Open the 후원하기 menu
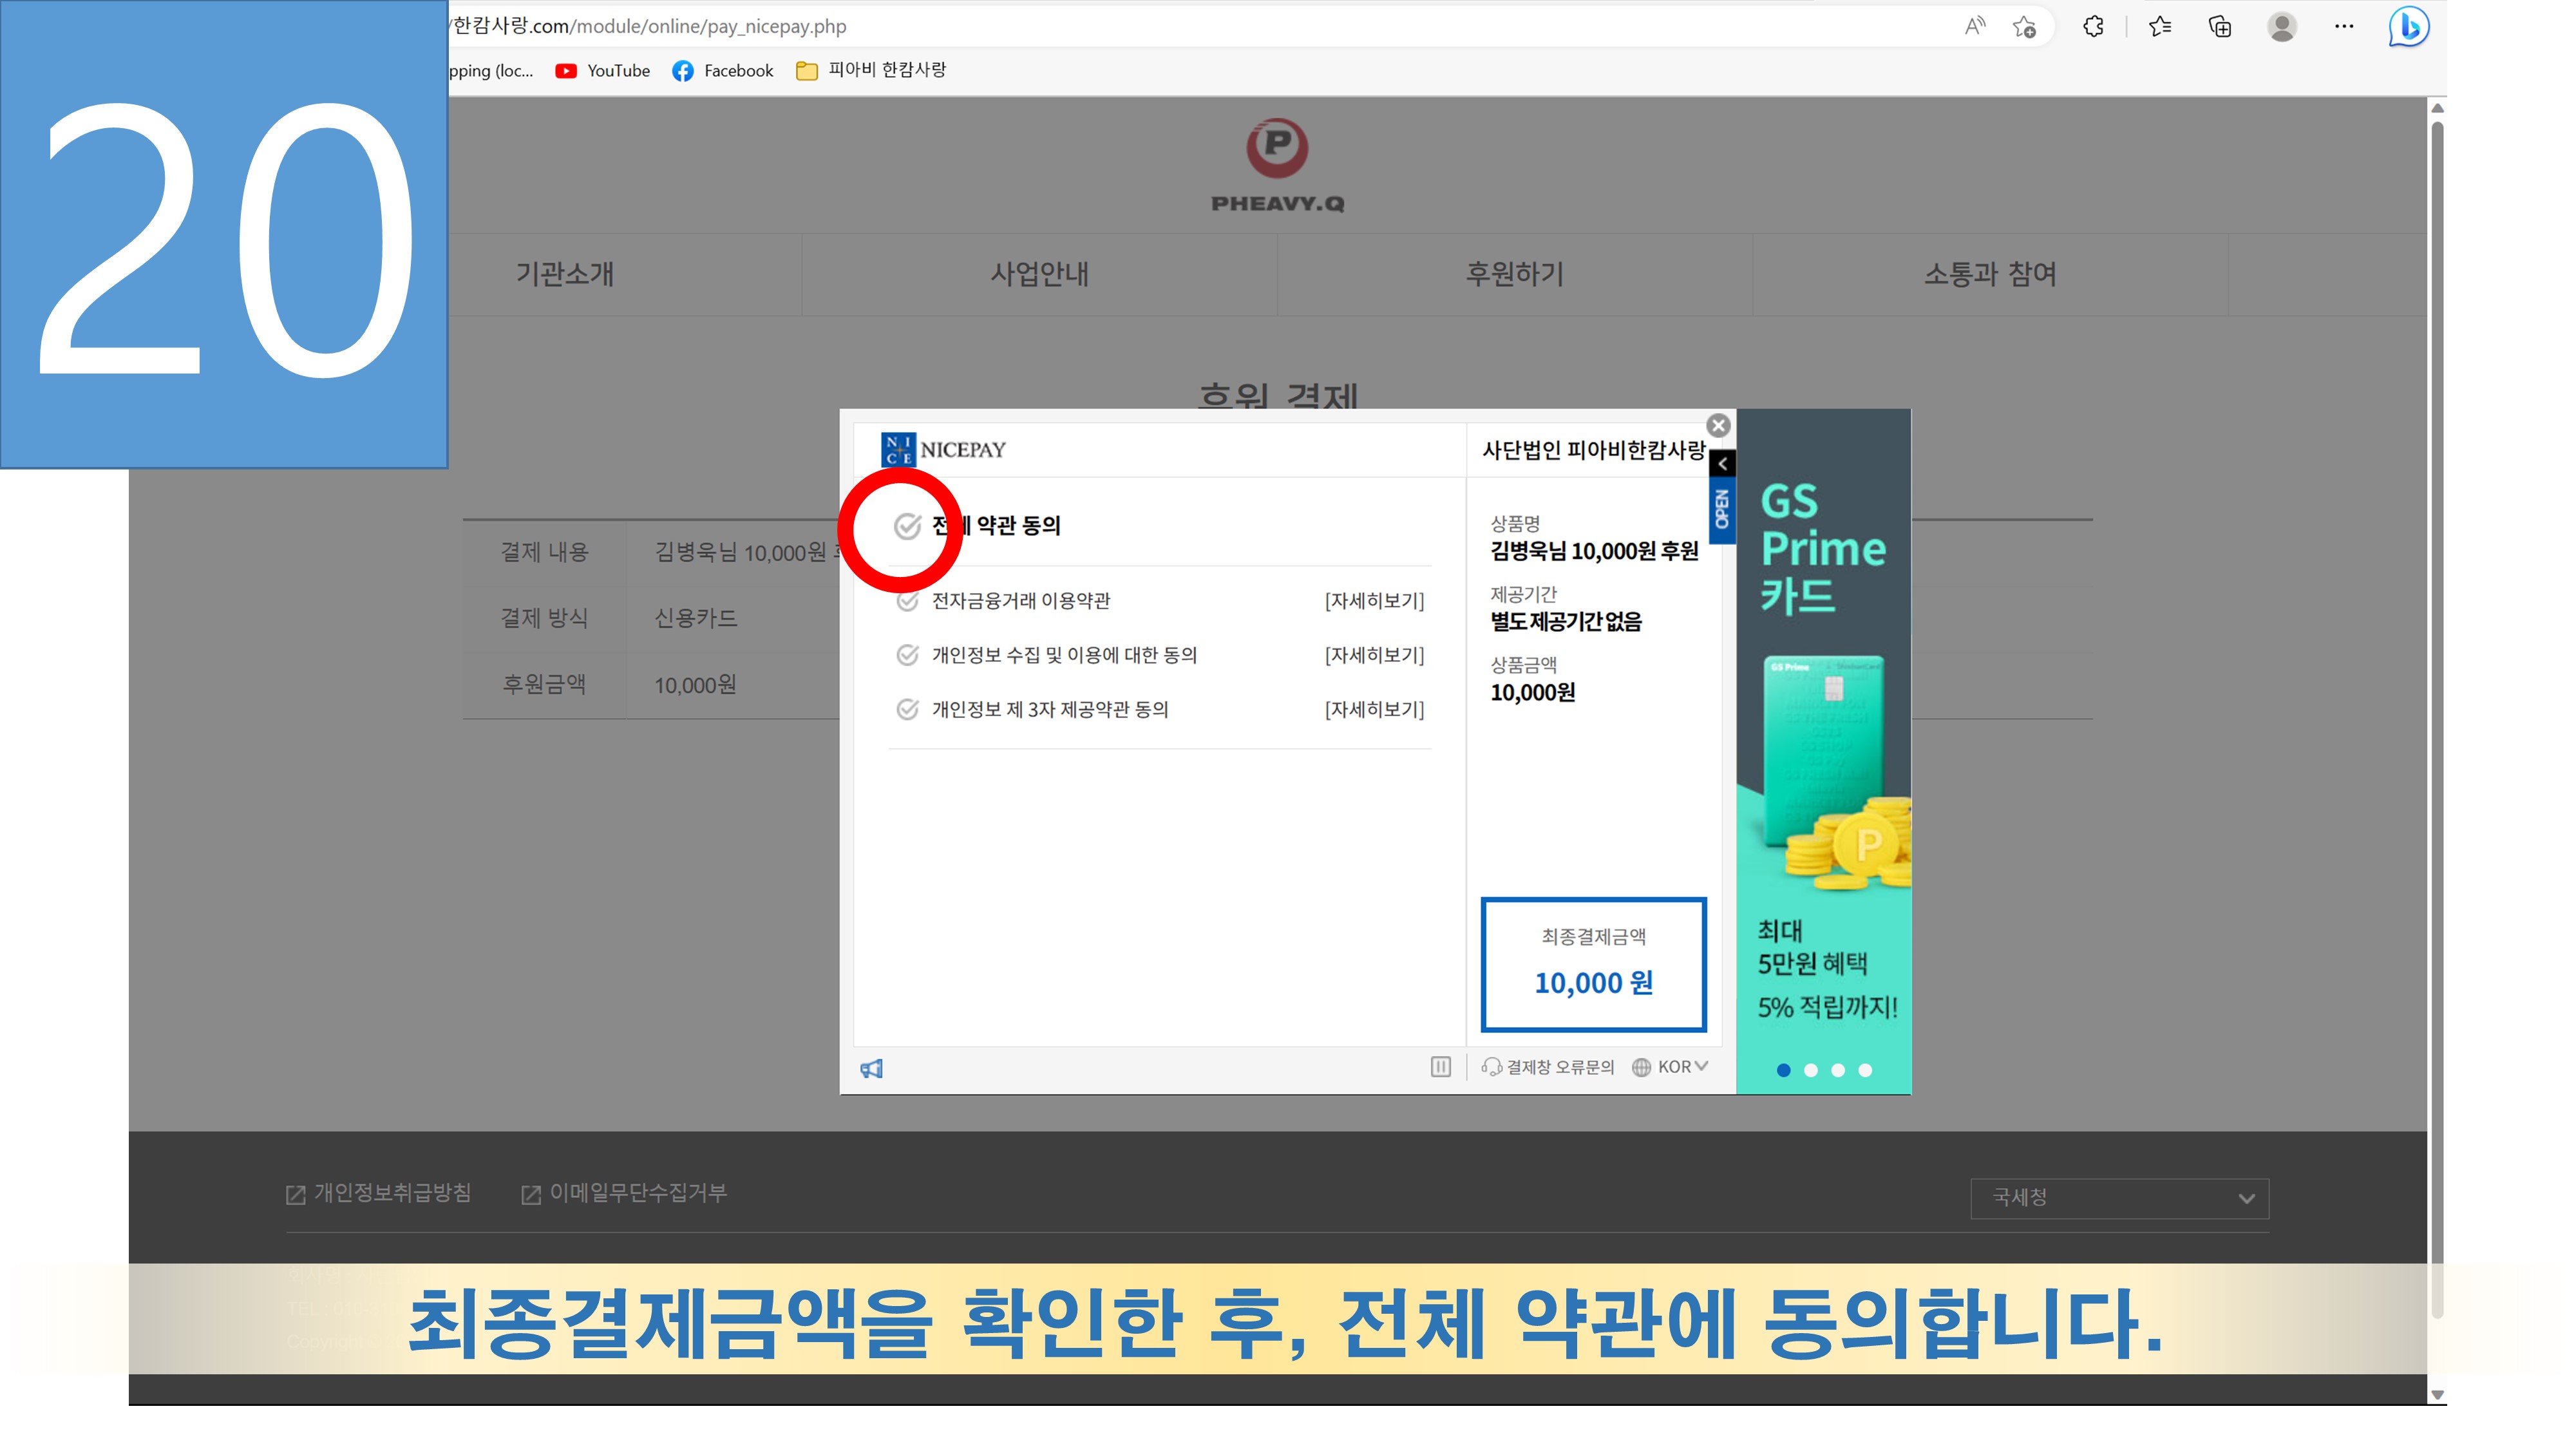The height and width of the screenshot is (1449, 2576). [x=1514, y=274]
